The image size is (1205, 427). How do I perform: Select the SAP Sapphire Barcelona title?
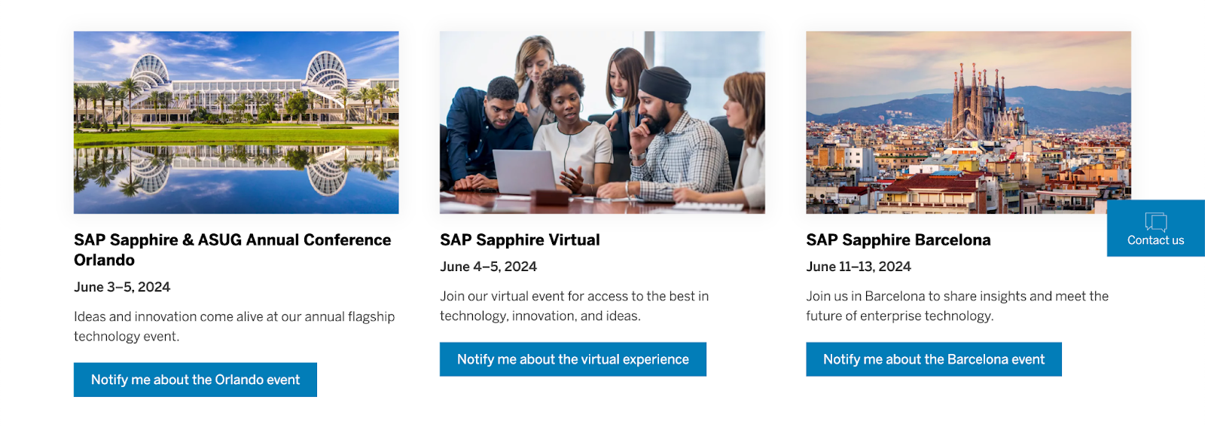tap(898, 239)
